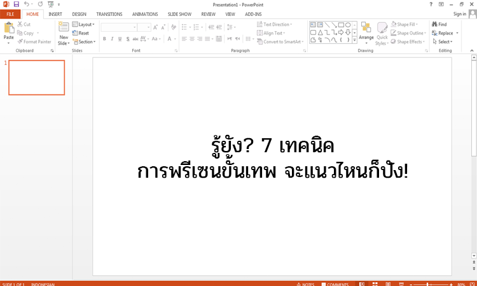This screenshot has width=477, height=286.
Task: Open the Arrange menu
Action: [x=366, y=33]
